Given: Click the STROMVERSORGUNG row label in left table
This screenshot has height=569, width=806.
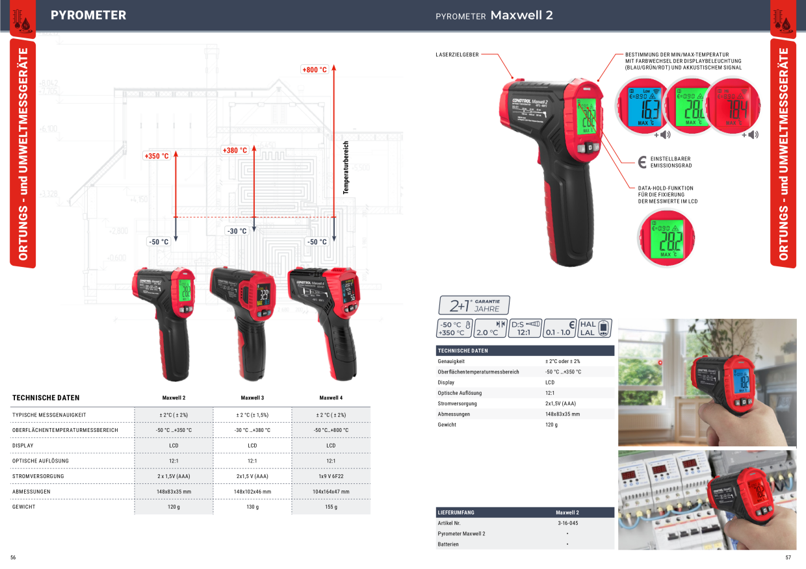Looking at the screenshot, I should [38, 476].
